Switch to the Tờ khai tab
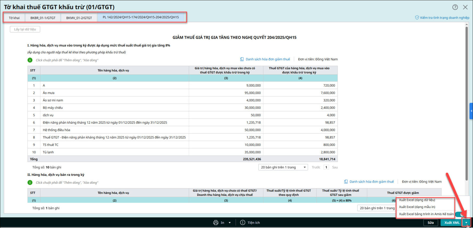The width and height of the screenshot is (473, 228). pyautogui.click(x=14, y=18)
